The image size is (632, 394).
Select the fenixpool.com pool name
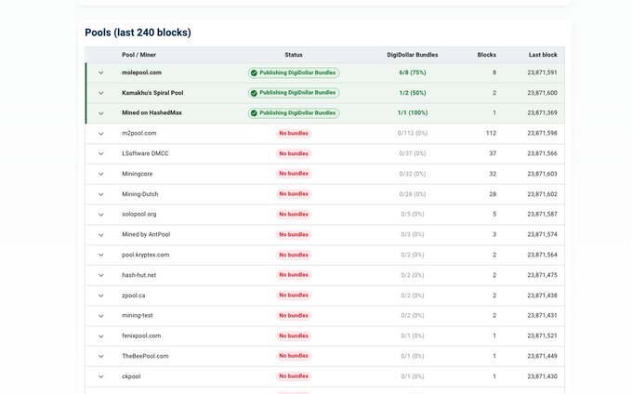[x=141, y=335]
